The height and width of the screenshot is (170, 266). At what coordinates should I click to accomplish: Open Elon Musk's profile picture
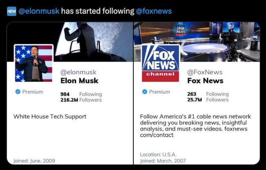[x=34, y=63]
